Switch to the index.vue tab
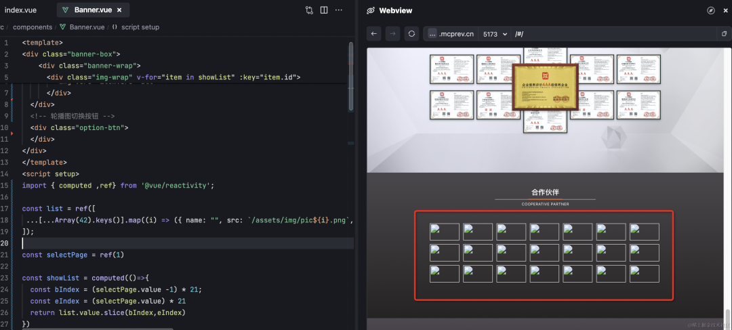The width and height of the screenshot is (732, 330). point(20,10)
